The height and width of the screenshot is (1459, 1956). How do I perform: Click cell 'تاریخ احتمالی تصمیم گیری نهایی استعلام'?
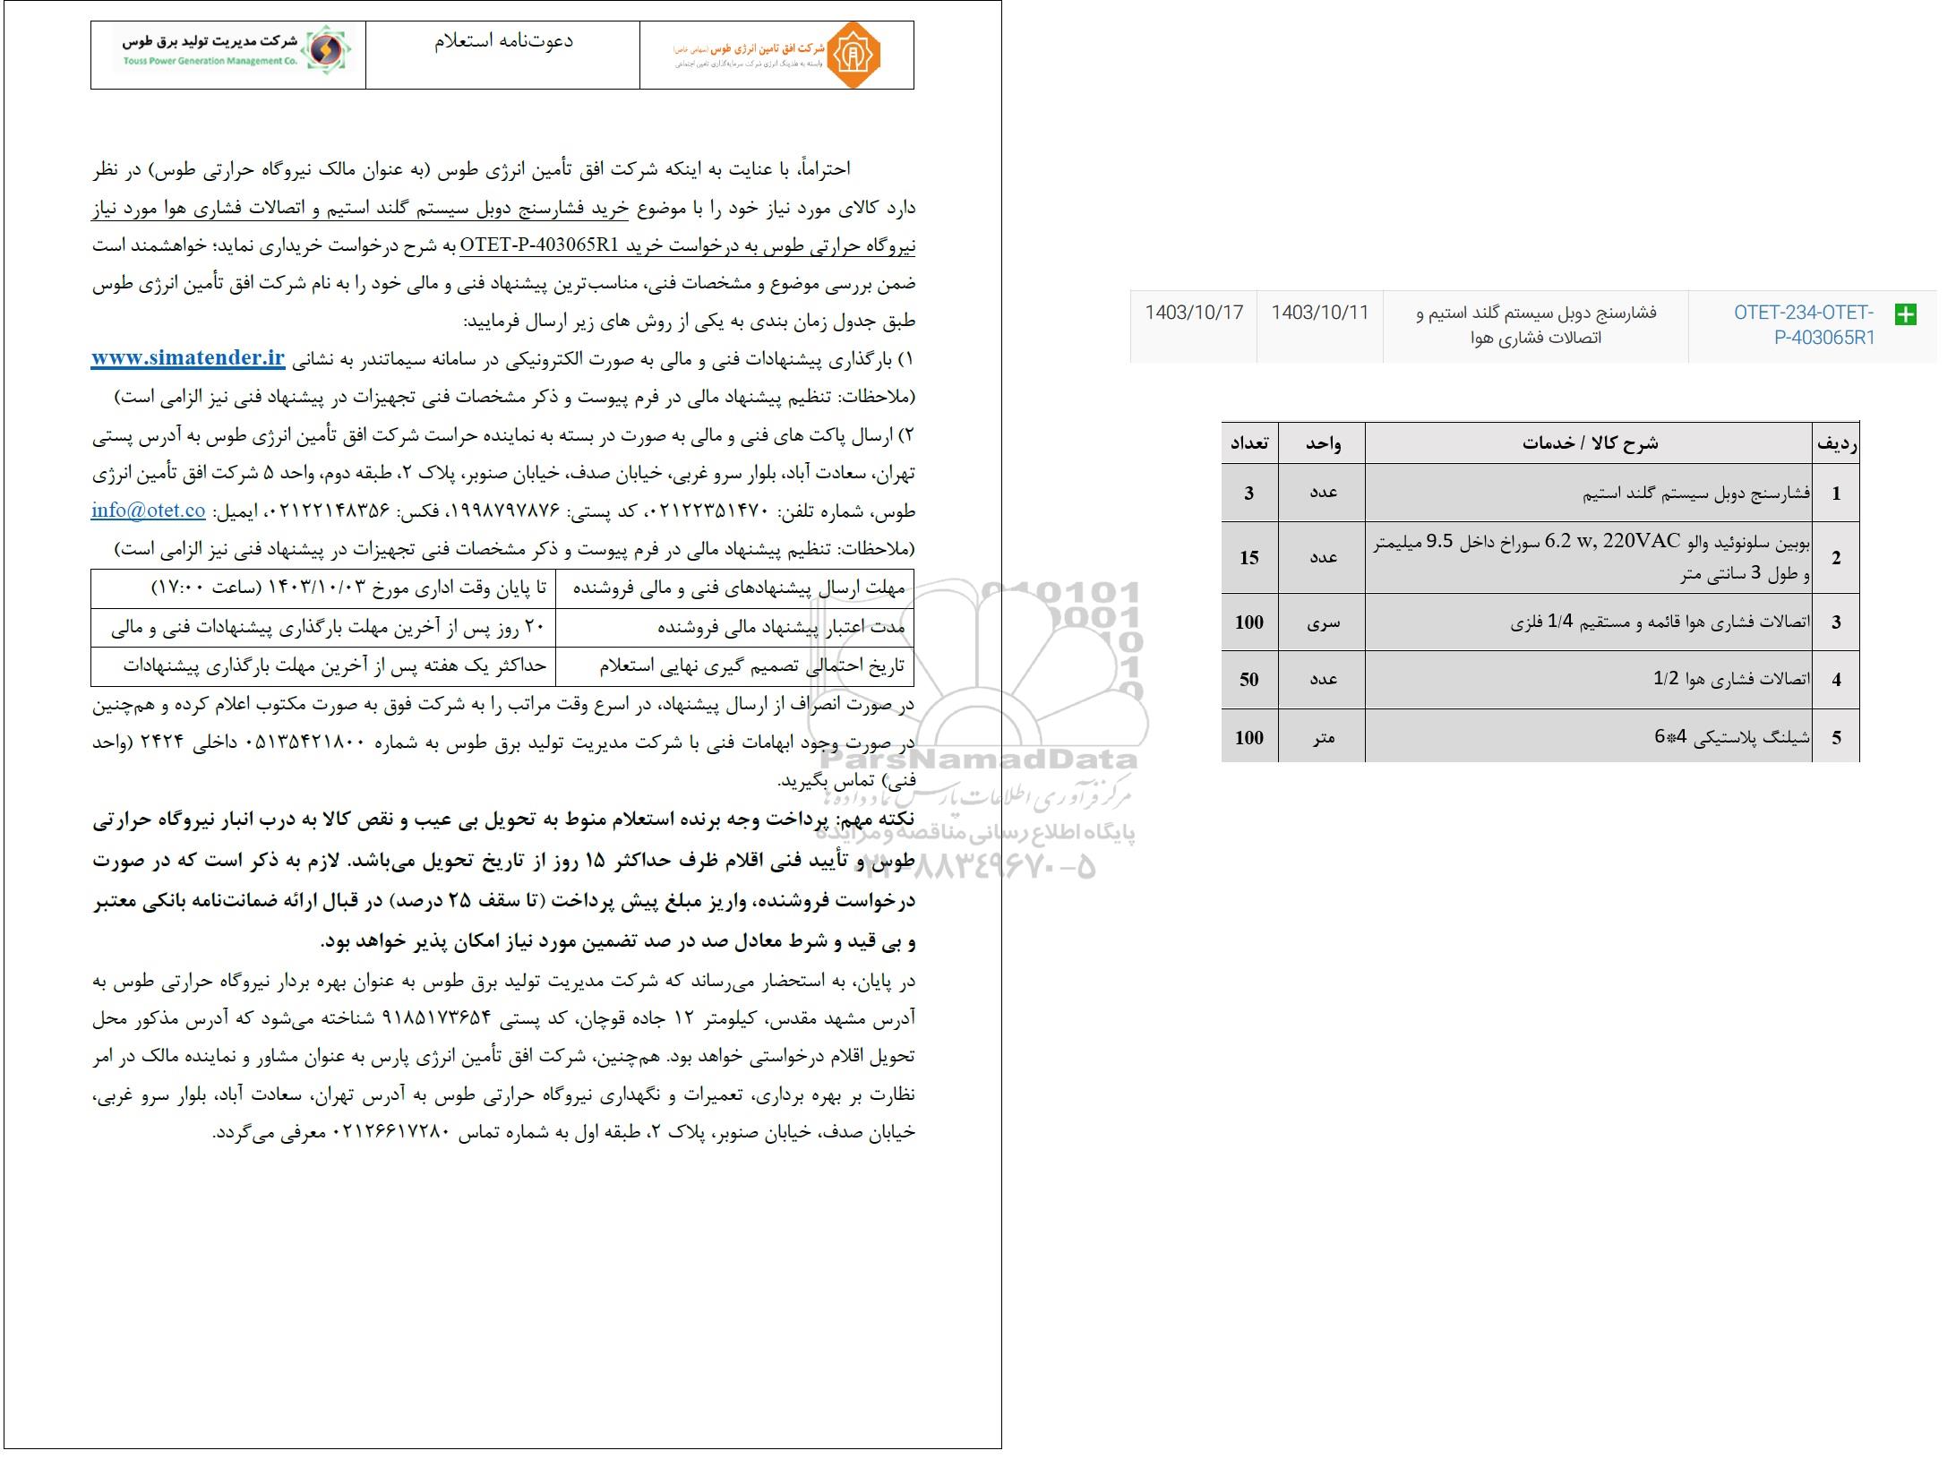point(734,666)
